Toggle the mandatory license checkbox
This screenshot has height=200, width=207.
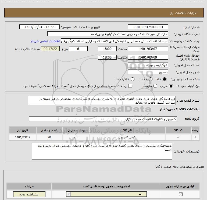point(180,194)
